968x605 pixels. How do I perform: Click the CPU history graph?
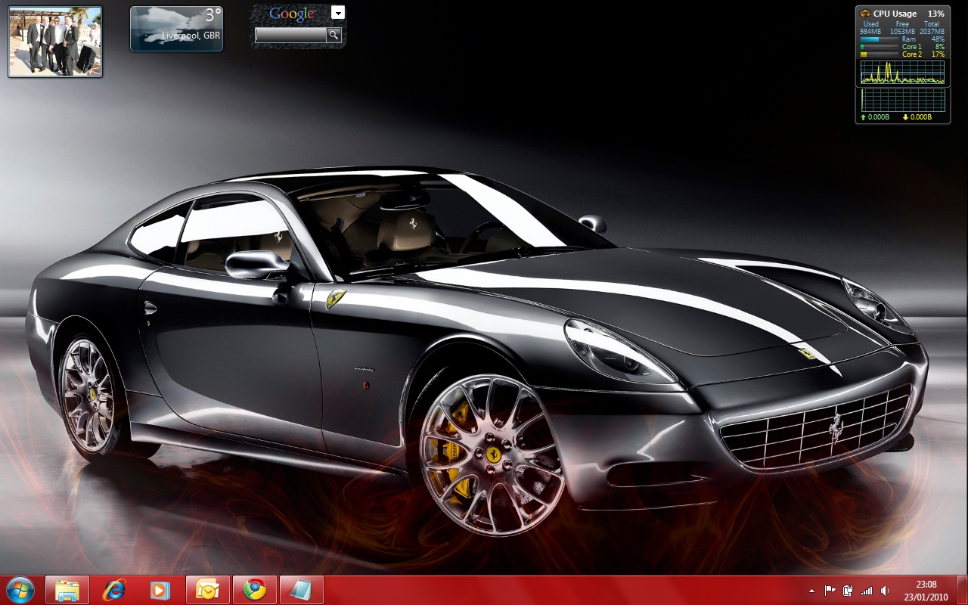coord(902,73)
